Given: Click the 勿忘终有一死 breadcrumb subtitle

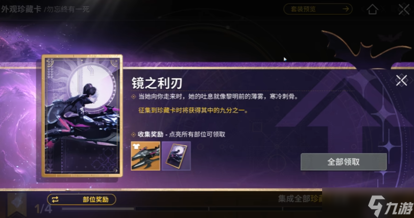Looking at the screenshot, I should (x=67, y=10).
